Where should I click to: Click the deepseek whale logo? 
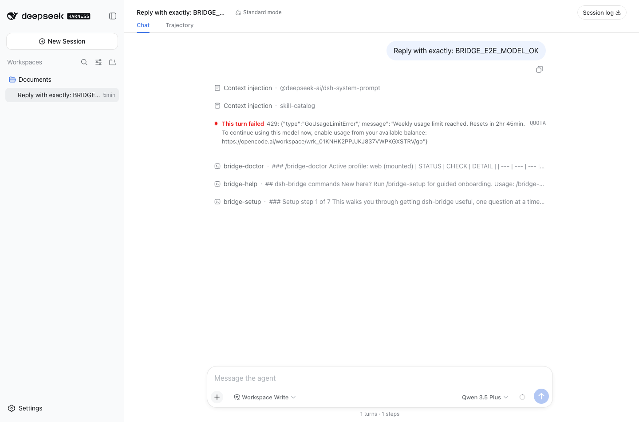click(x=12, y=16)
